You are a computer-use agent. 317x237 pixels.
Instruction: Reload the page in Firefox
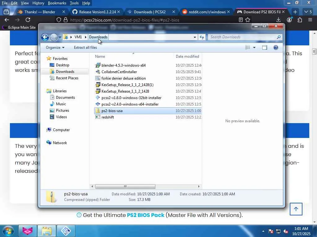click(x=28, y=20)
